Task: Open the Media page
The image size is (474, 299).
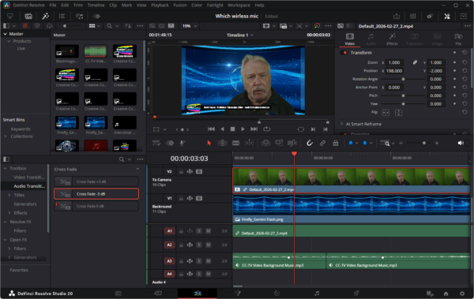Action: pyautogui.click(x=118, y=293)
